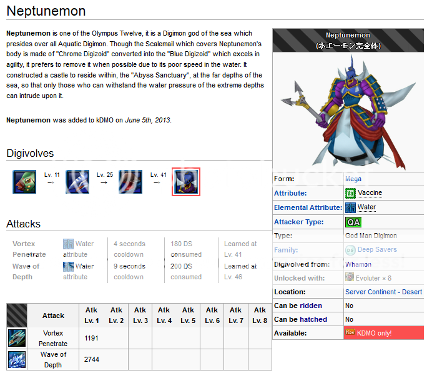Click the Vortex Penetrate skill icon in table
This screenshot has width=432, height=378.
click(x=16, y=338)
